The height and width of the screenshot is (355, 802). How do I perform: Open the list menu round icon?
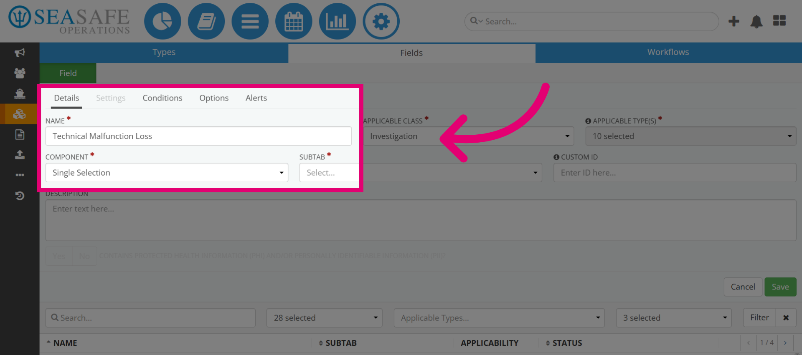tap(250, 21)
